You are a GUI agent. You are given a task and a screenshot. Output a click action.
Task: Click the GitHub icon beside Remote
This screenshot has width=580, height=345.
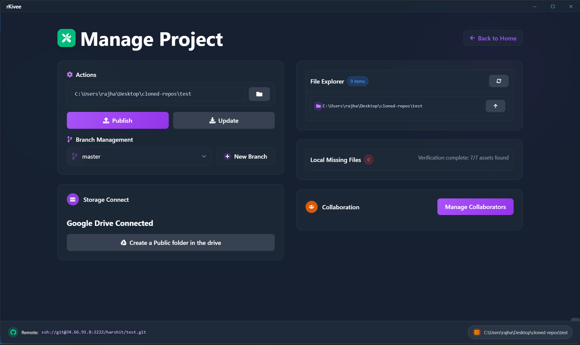point(13,332)
